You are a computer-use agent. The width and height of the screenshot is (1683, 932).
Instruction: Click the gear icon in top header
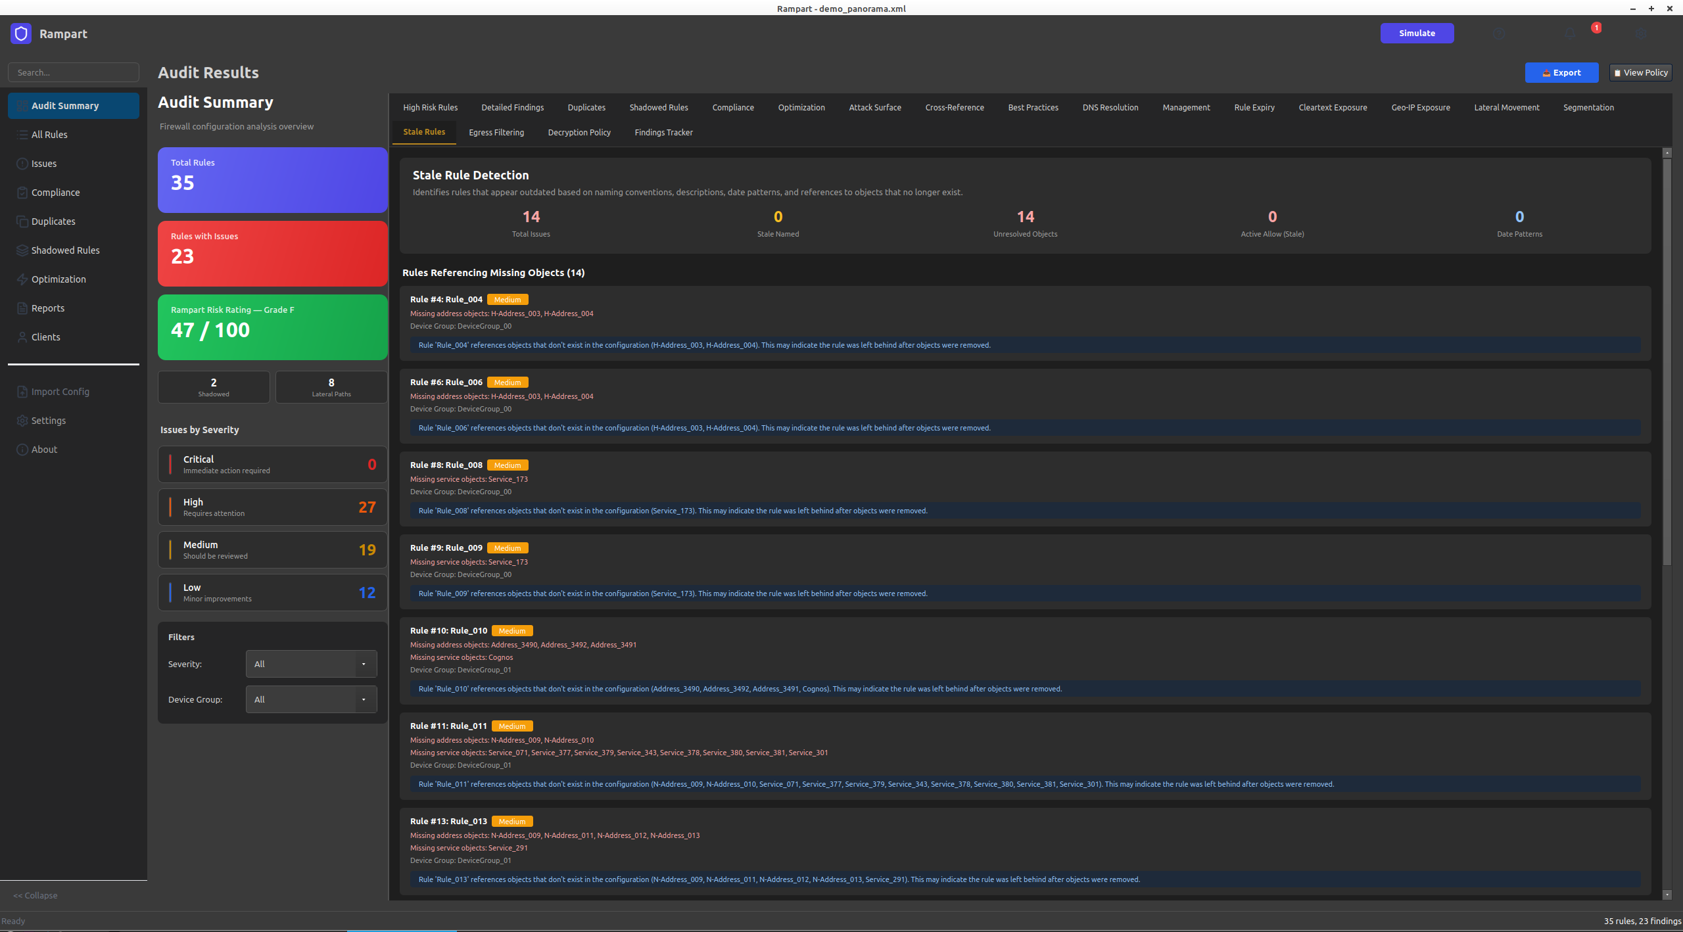click(x=1641, y=34)
